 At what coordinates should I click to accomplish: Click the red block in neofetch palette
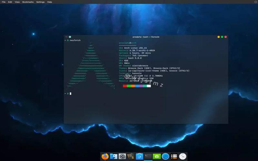click(x=125, y=86)
